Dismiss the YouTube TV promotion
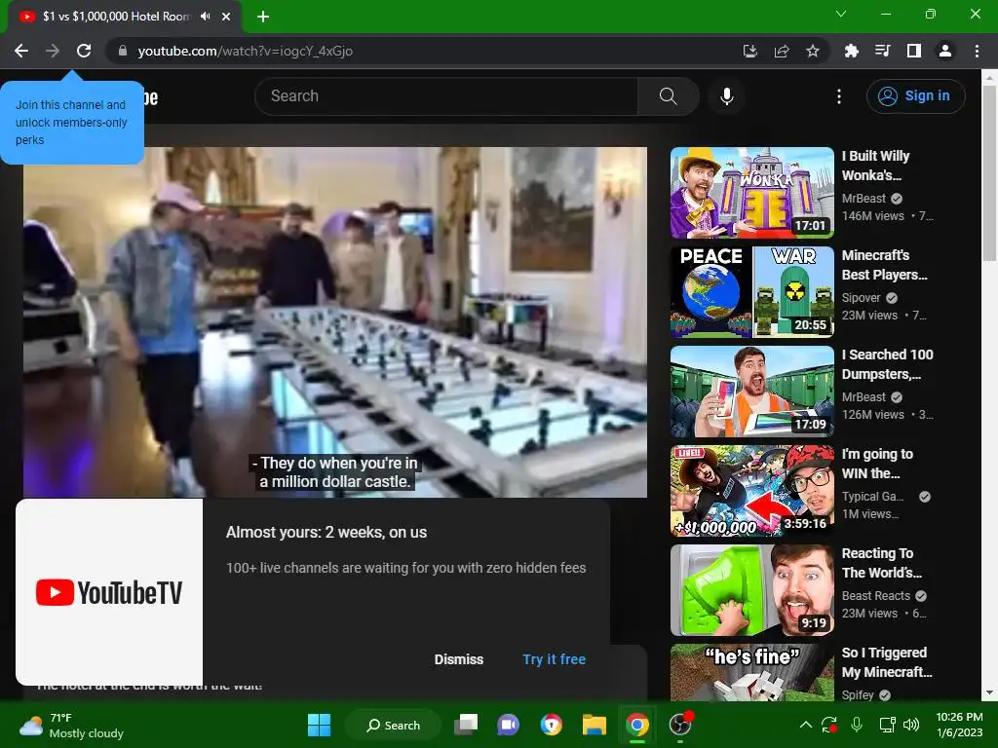Image resolution: width=998 pixels, height=748 pixels. click(459, 659)
